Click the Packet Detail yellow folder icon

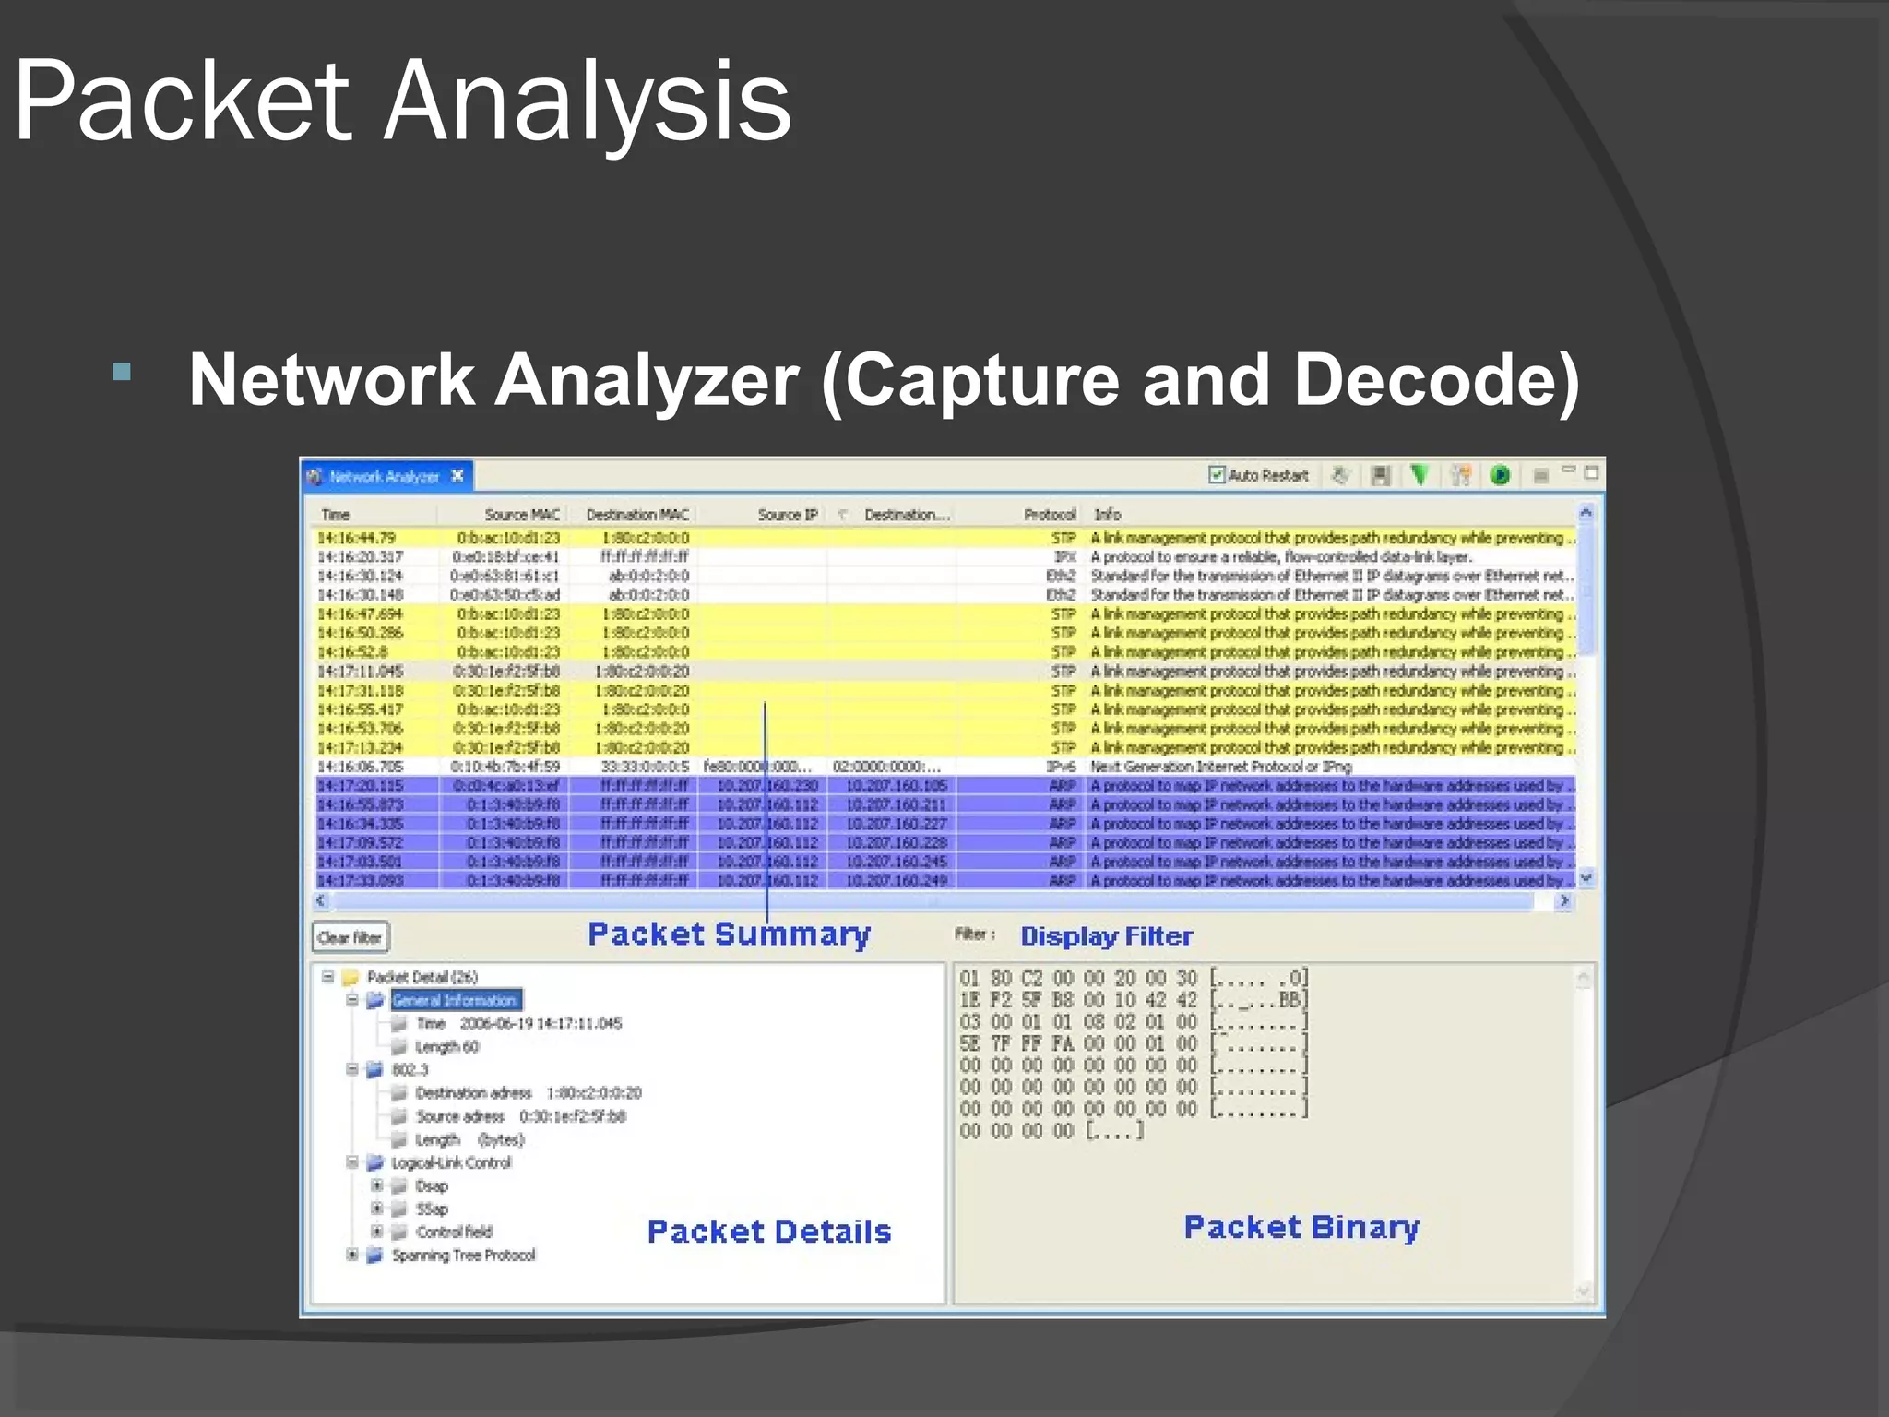pyautogui.click(x=350, y=977)
